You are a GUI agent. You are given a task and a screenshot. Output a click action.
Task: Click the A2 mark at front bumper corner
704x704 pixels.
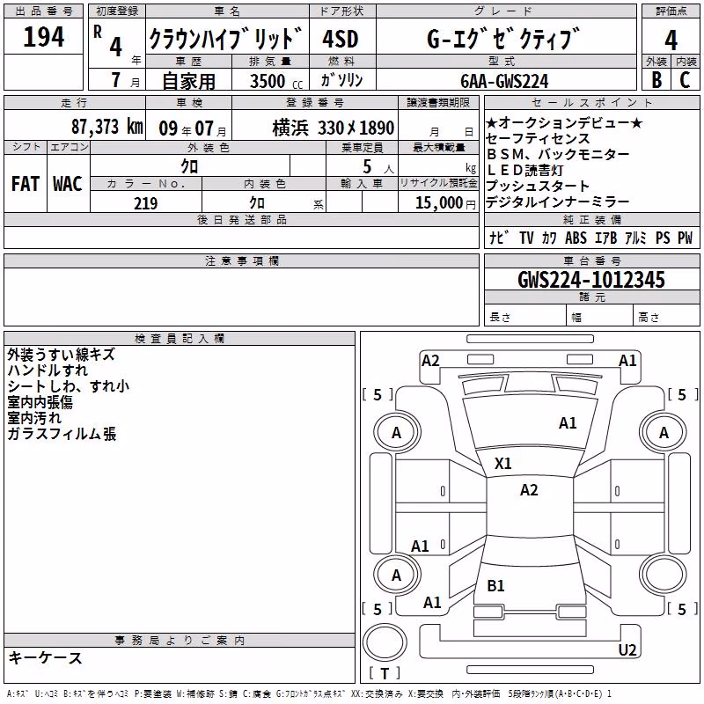click(430, 361)
